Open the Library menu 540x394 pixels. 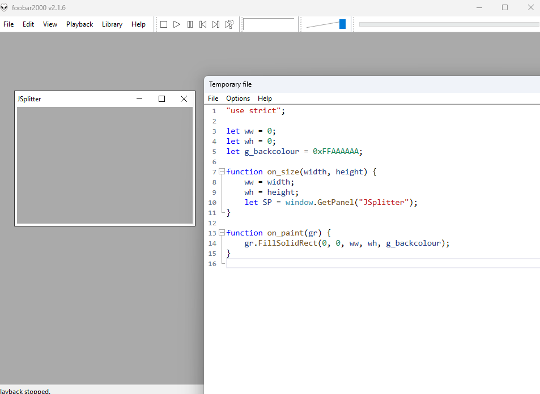pyautogui.click(x=112, y=24)
